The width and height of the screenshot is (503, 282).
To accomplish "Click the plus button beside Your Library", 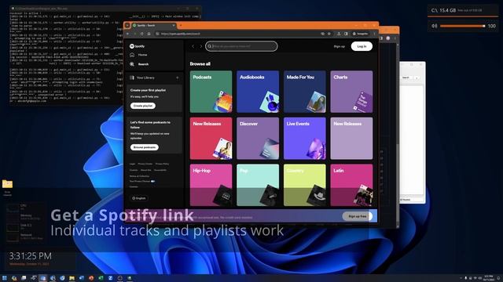I will [178, 78].
